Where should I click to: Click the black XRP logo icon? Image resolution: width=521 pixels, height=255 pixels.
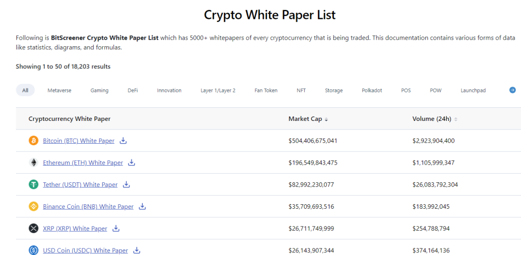coord(34,228)
